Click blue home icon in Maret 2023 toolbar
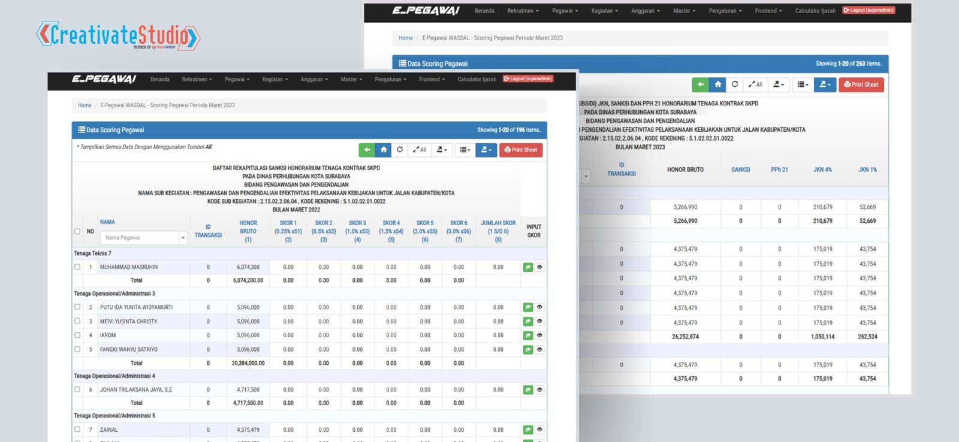This screenshot has width=959, height=442. click(x=717, y=84)
